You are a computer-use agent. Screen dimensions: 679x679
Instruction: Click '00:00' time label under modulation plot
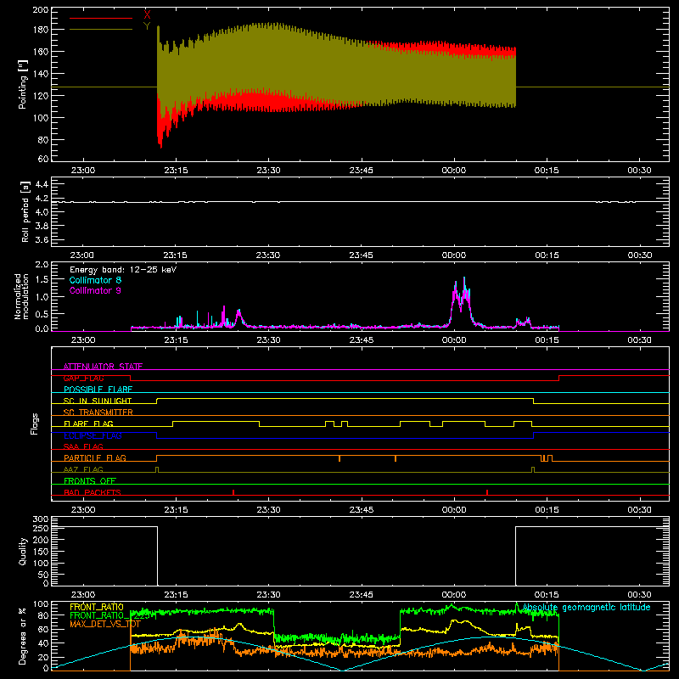(454, 340)
